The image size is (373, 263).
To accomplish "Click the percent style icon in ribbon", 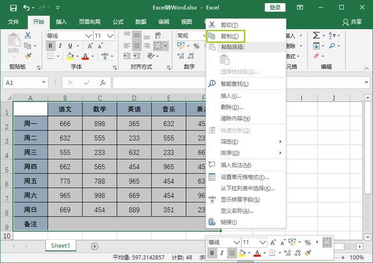I will click(x=196, y=45).
